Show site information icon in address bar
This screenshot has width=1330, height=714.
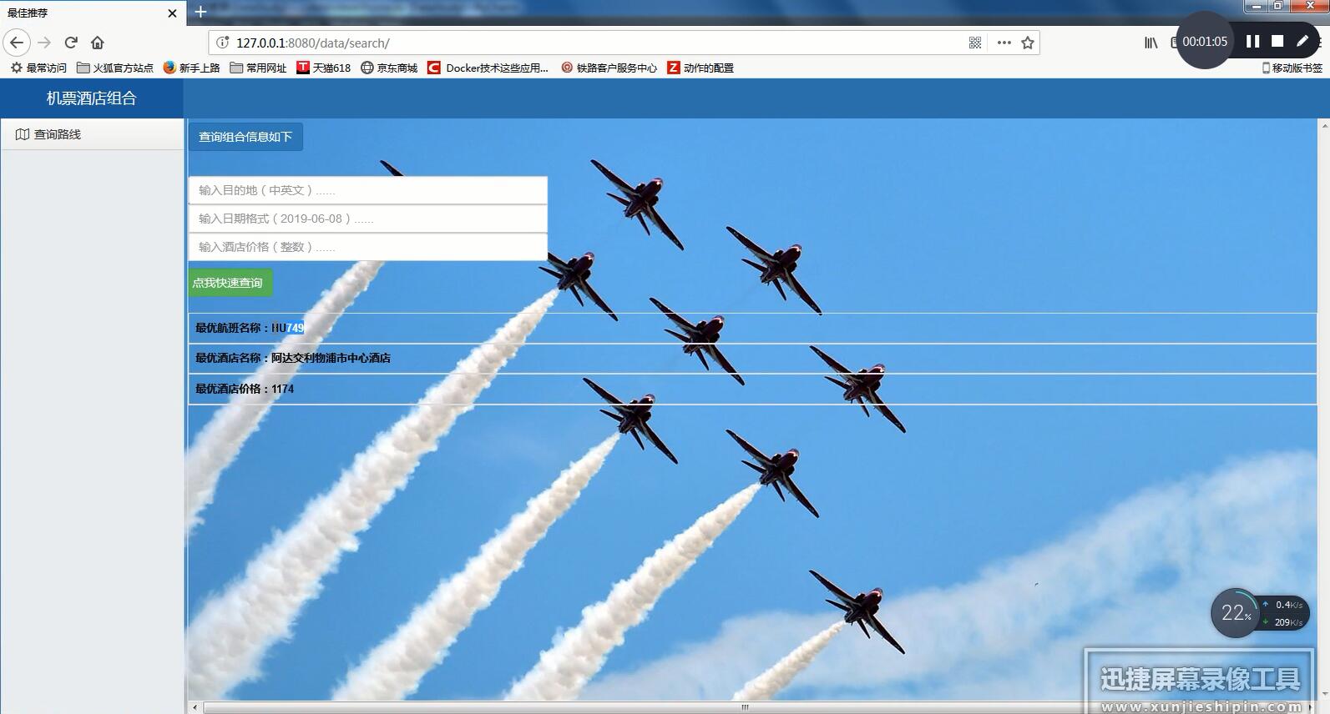pyautogui.click(x=222, y=43)
